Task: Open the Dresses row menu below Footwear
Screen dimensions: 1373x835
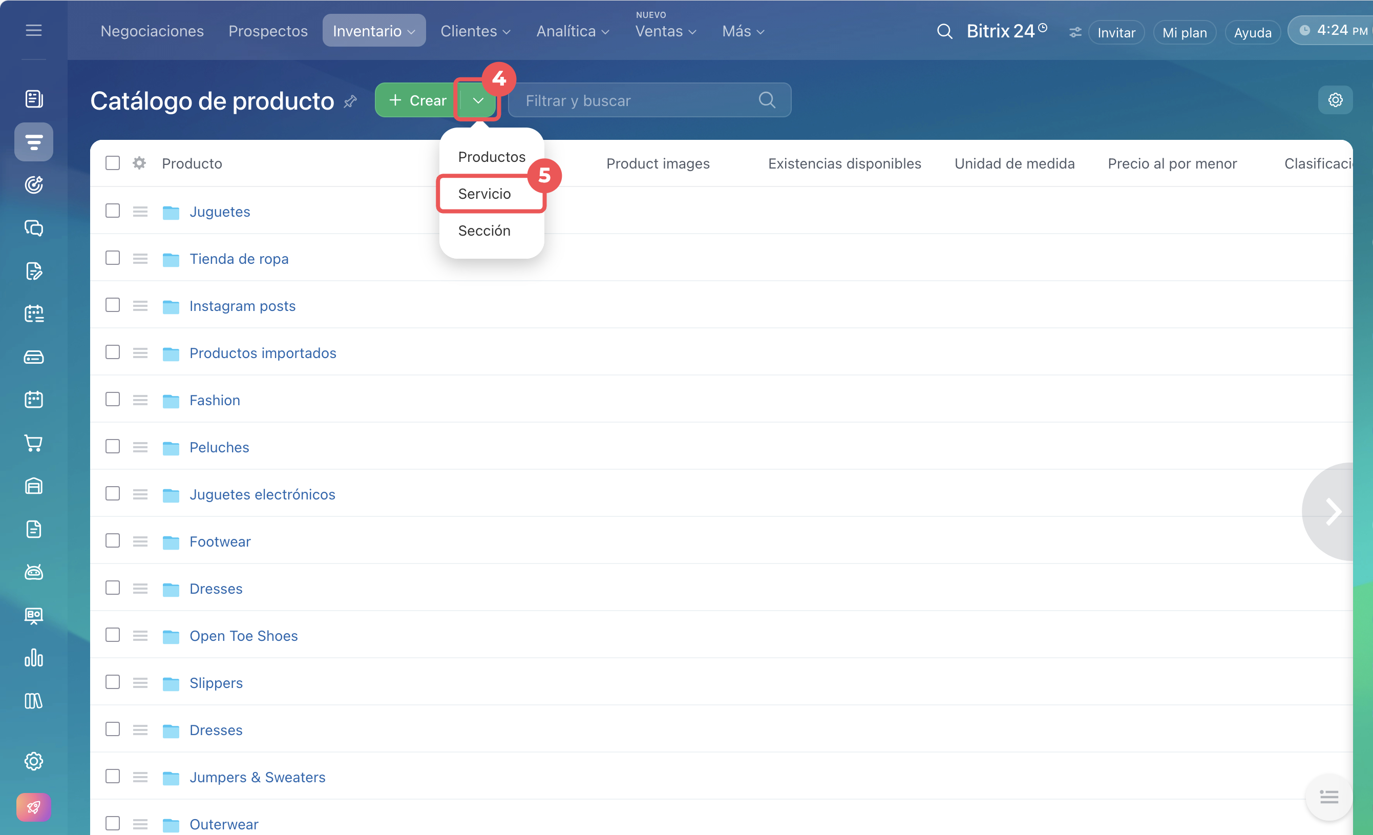Action: click(140, 588)
